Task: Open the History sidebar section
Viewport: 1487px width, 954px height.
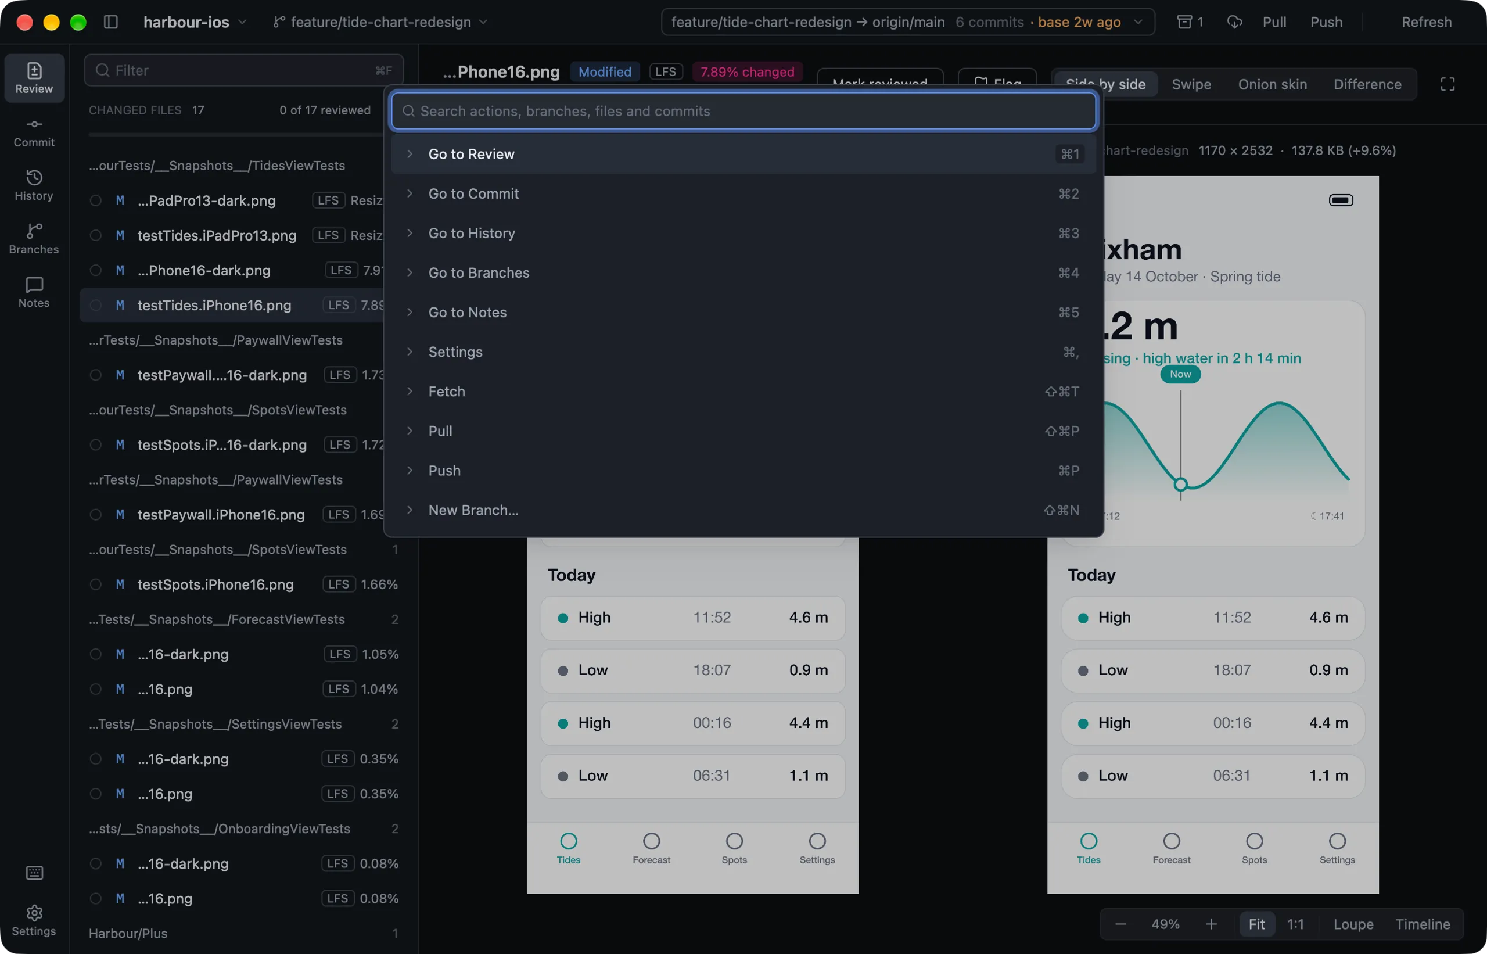Action: pos(34,186)
